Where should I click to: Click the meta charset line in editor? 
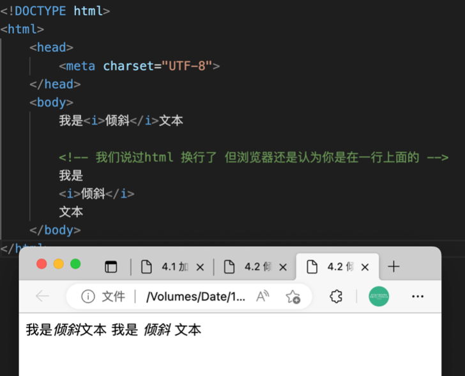tap(139, 66)
